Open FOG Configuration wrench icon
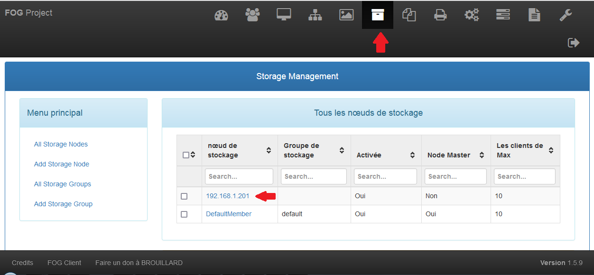 click(566, 15)
